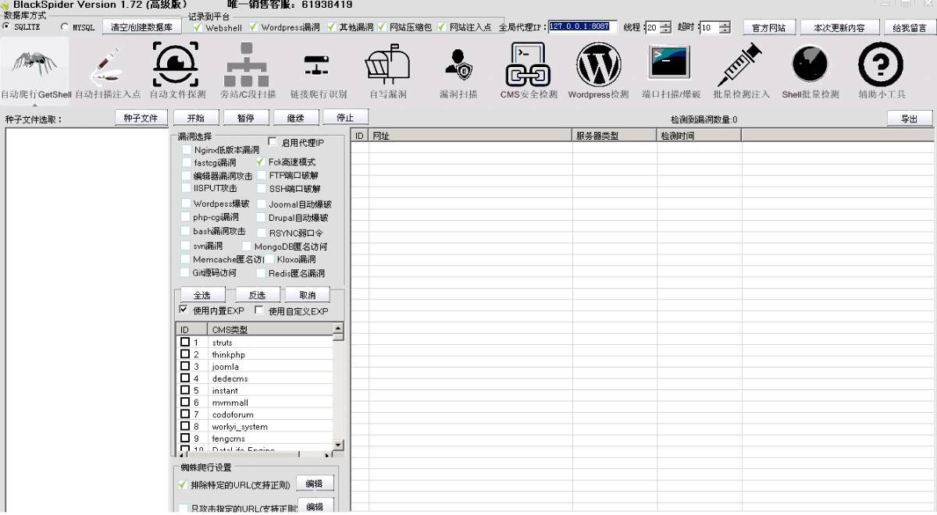The image size is (937, 515).
Task: Click the 停止 stop button
Action: (x=345, y=118)
